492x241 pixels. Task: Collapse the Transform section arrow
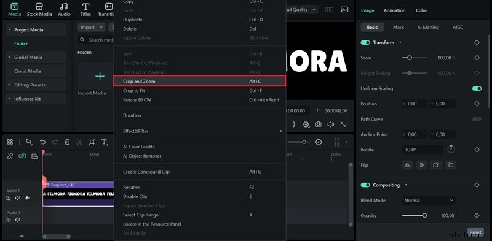[x=400, y=42]
